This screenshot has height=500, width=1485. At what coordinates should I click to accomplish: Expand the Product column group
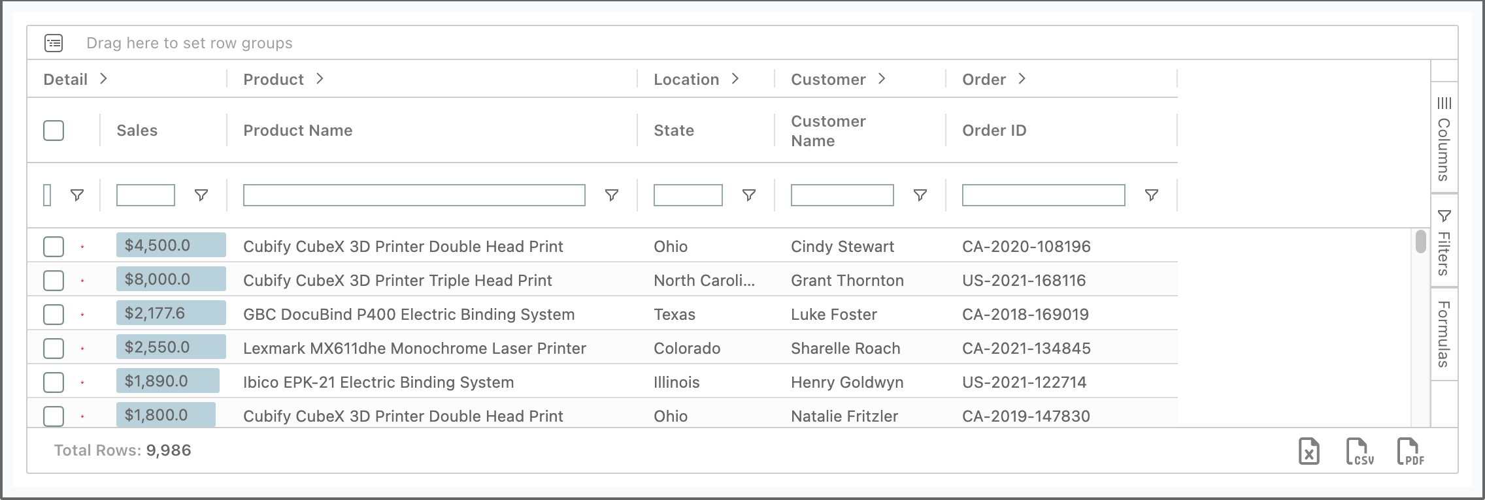[x=320, y=79]
